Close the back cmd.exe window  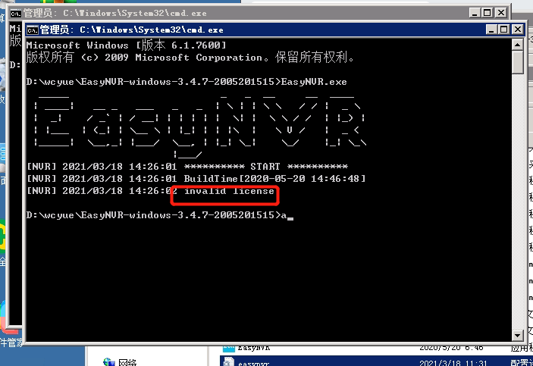coord(501,13)
